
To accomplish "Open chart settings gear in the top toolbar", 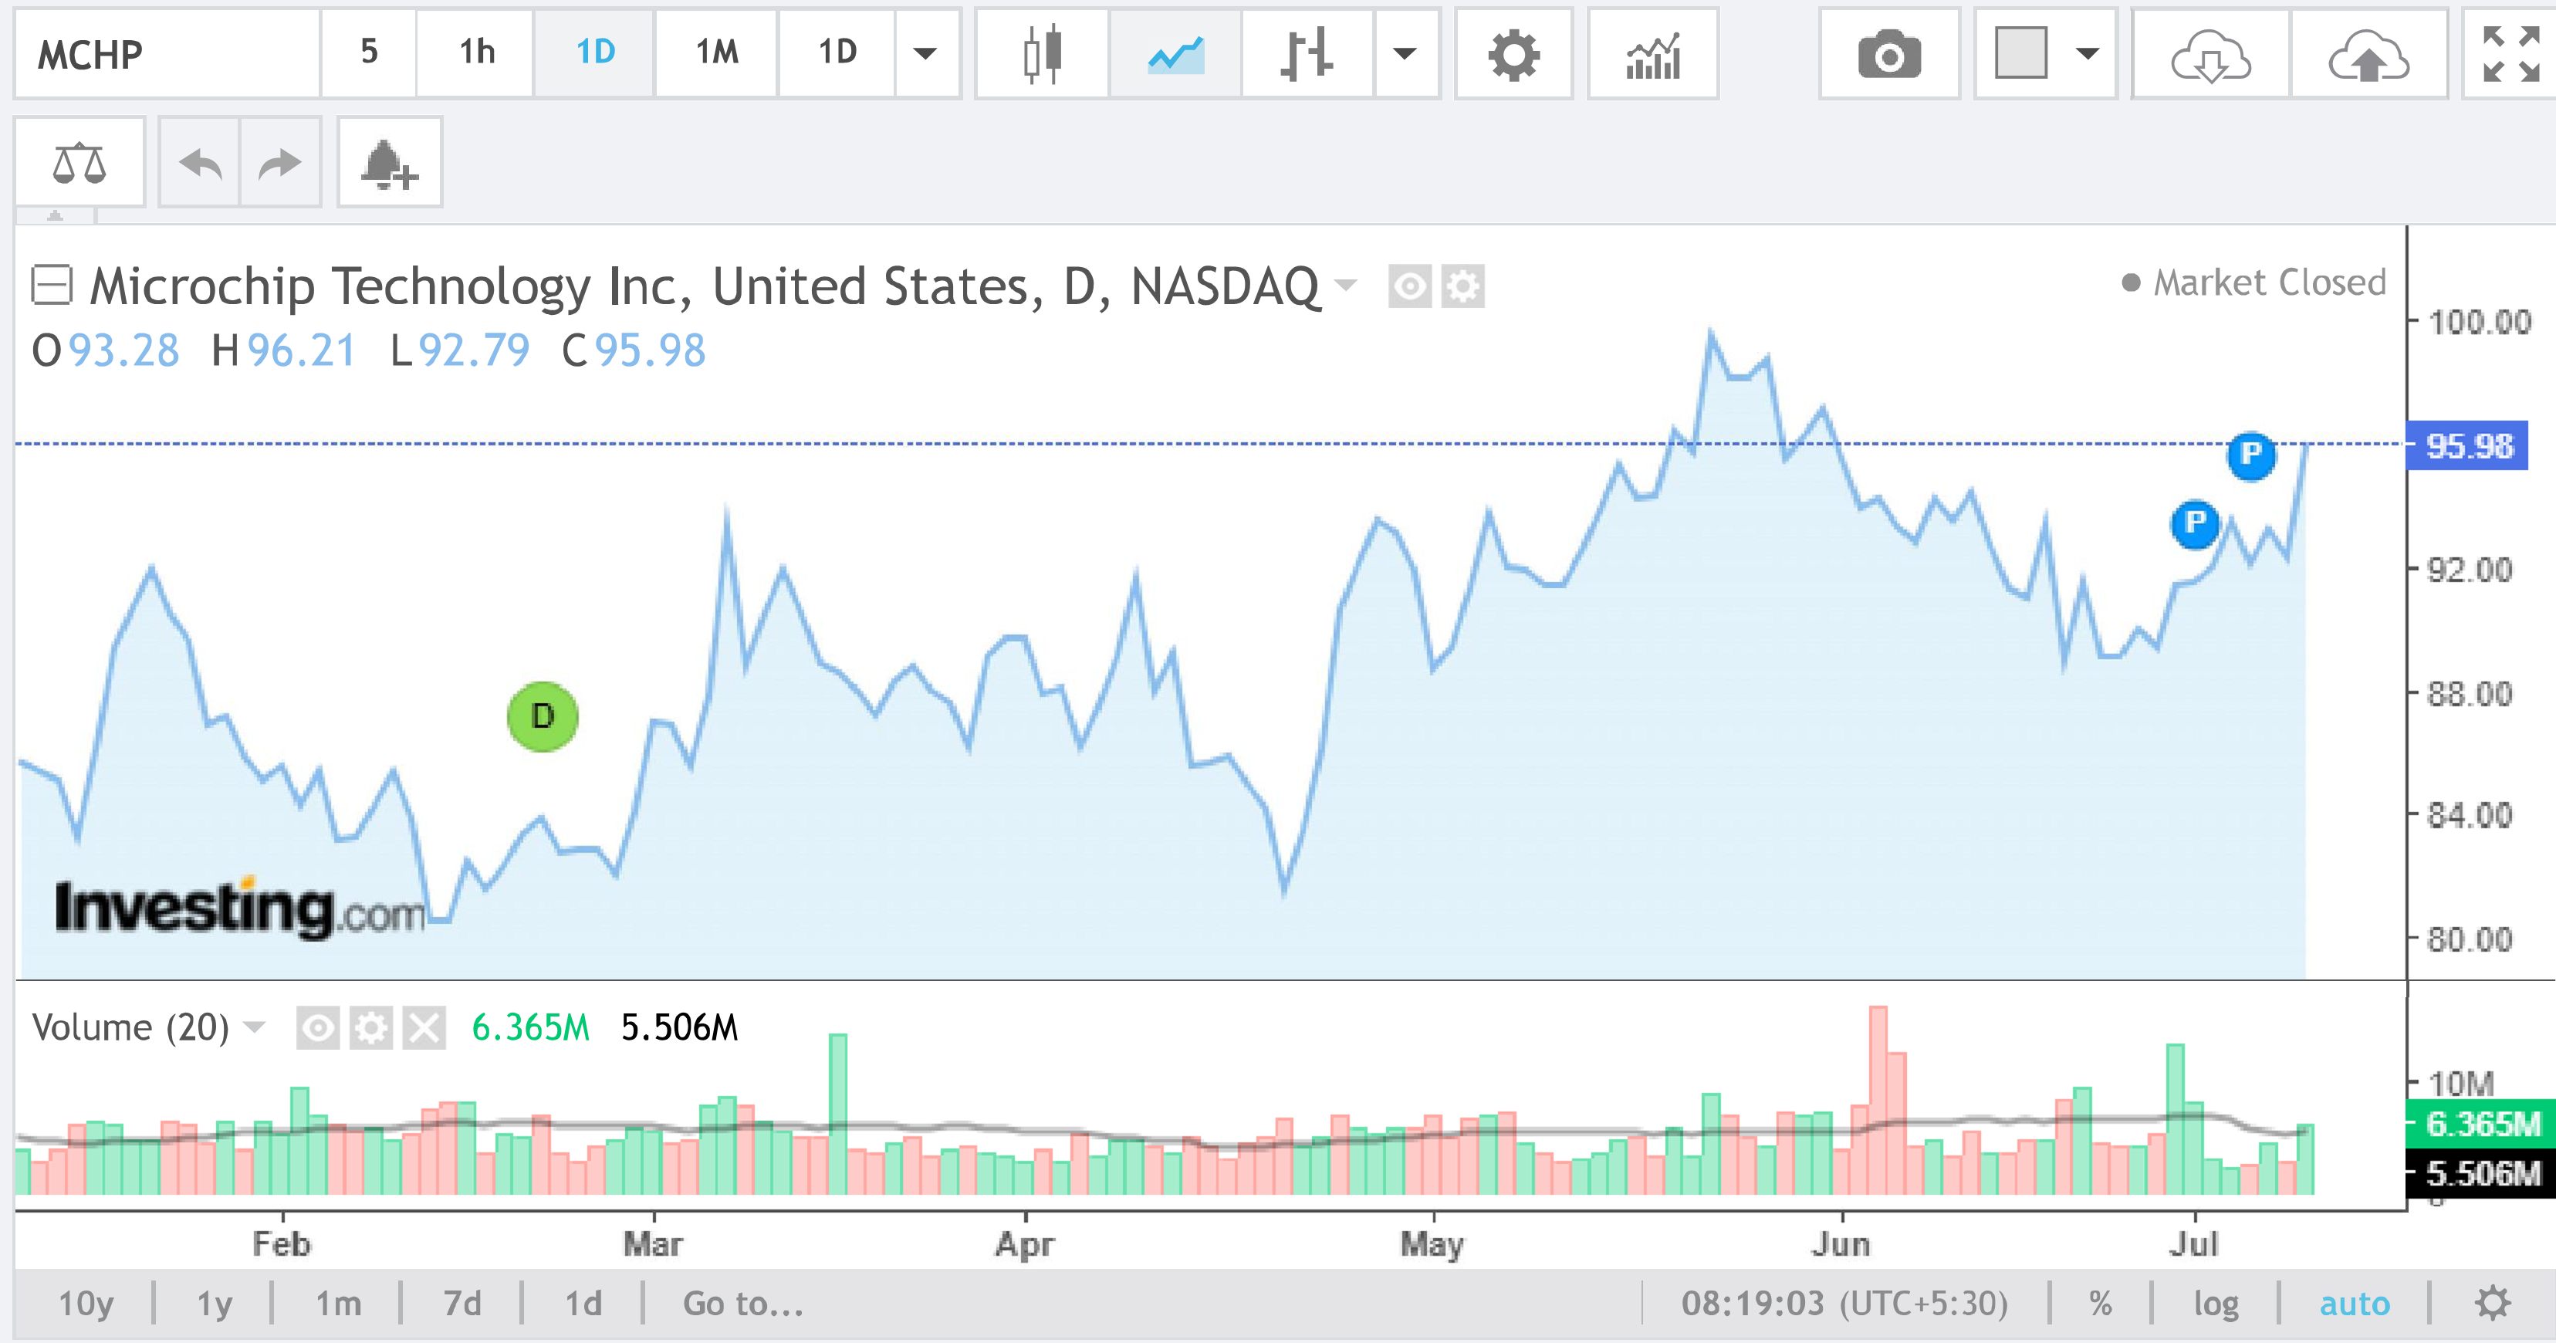I will tap(1513, 53).
